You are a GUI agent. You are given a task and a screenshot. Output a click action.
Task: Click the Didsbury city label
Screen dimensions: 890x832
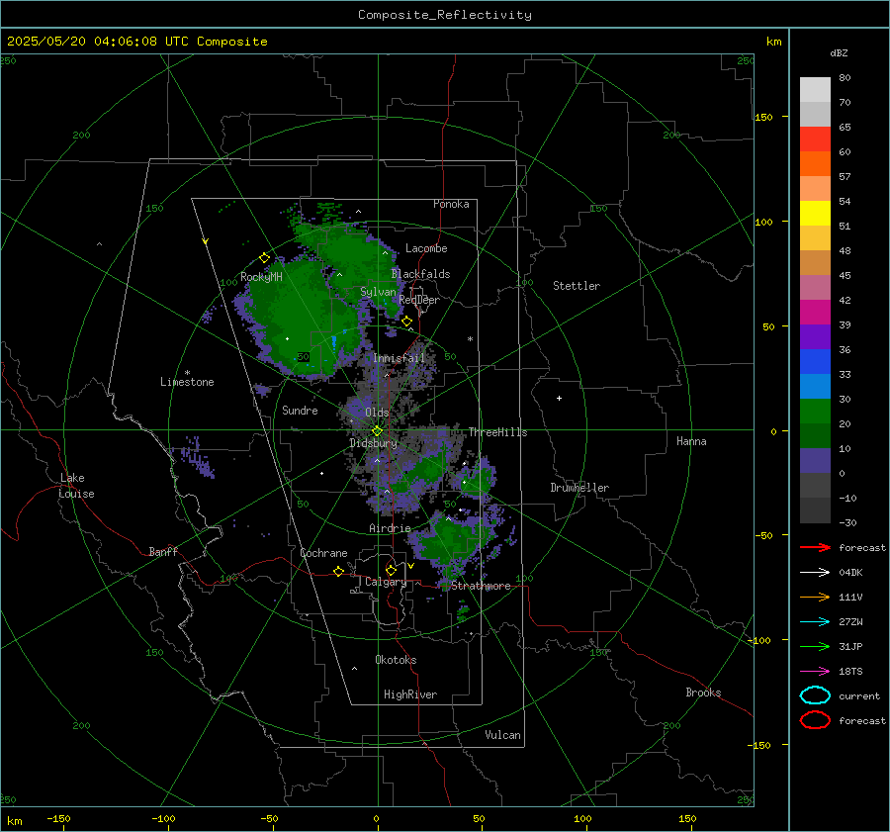[x=373, y=443]
